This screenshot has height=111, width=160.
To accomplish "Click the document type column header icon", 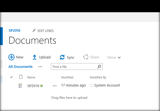I will (21, 77).
